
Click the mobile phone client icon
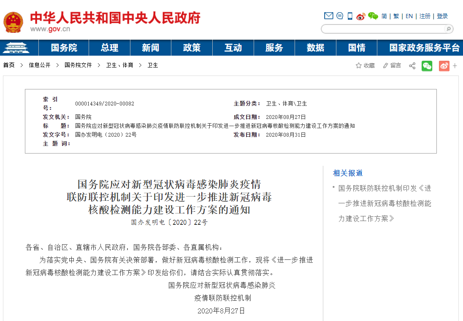pyautogui.click(x=350, y=16)
